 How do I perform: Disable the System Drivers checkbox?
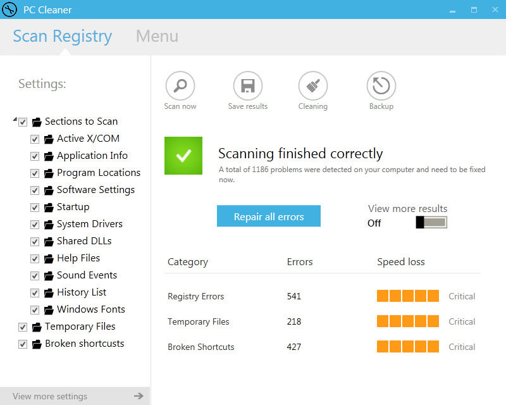pyautogui.click(x=35, y=225)
